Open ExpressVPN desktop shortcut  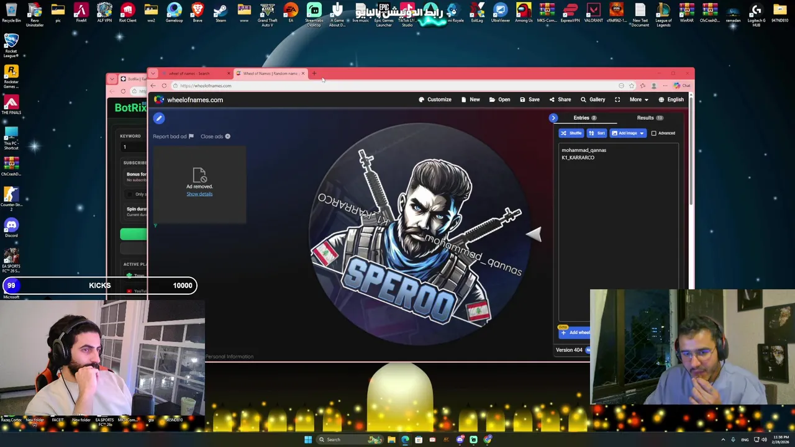pyautogui.click(x=570, y=13)
